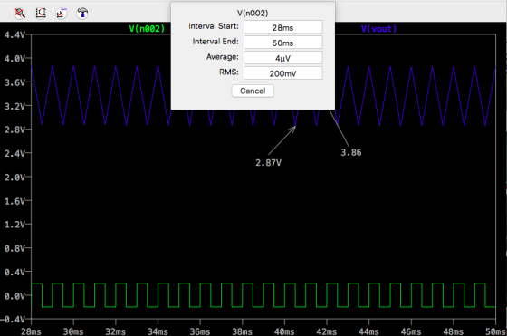Select the RMS field showing 200mV

coord(282,73)
